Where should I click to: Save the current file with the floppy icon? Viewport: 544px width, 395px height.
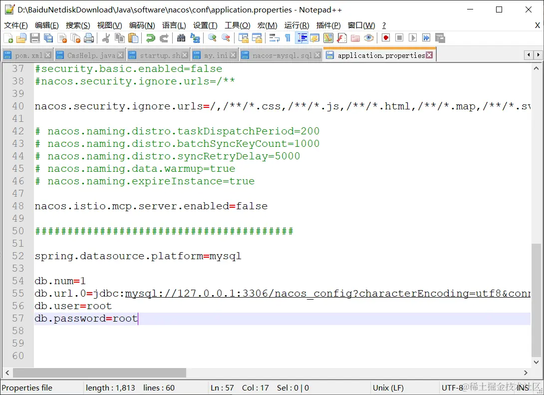coord(35,38)
